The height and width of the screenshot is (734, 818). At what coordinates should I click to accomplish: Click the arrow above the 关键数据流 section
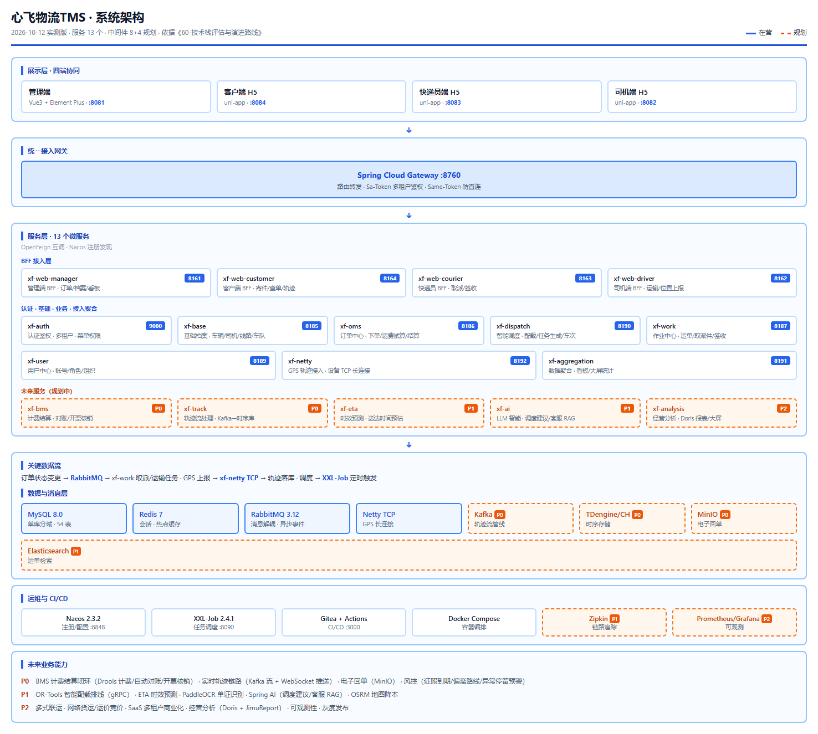(x=409, y=445)
